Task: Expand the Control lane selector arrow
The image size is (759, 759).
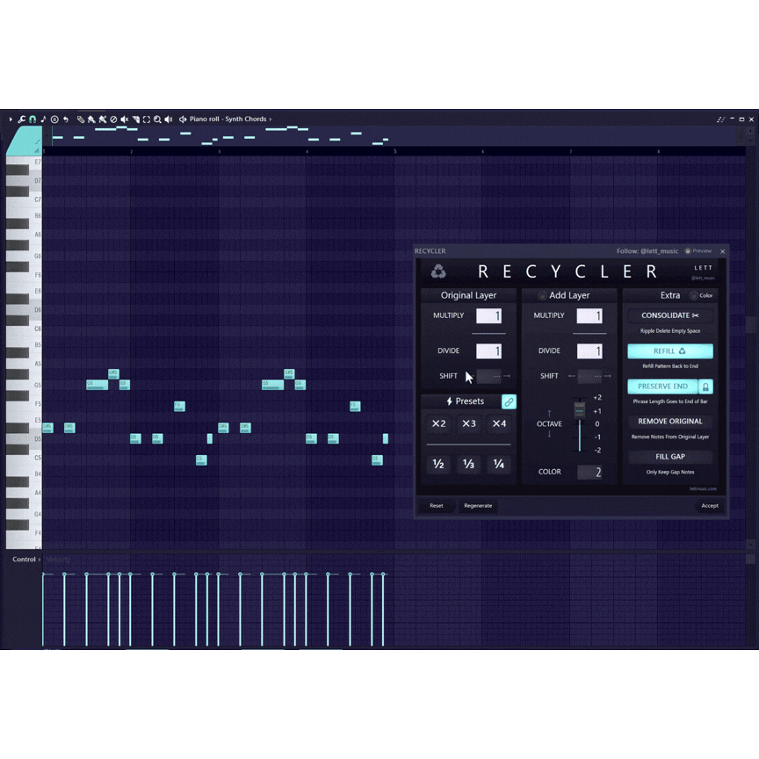Action: pyautogui.click(x=40, y=560)
